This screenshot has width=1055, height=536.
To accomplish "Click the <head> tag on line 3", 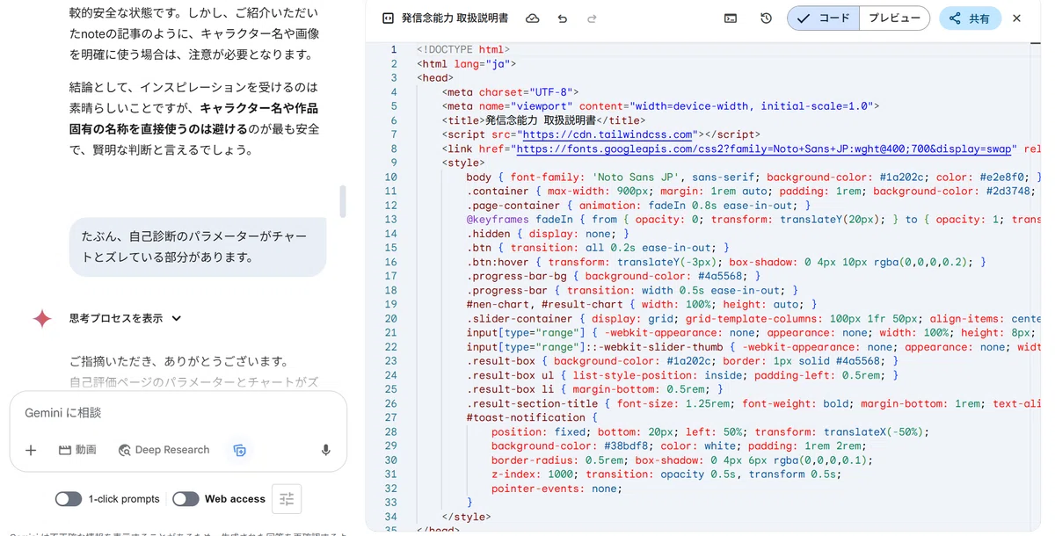I will tap(435, 78).
